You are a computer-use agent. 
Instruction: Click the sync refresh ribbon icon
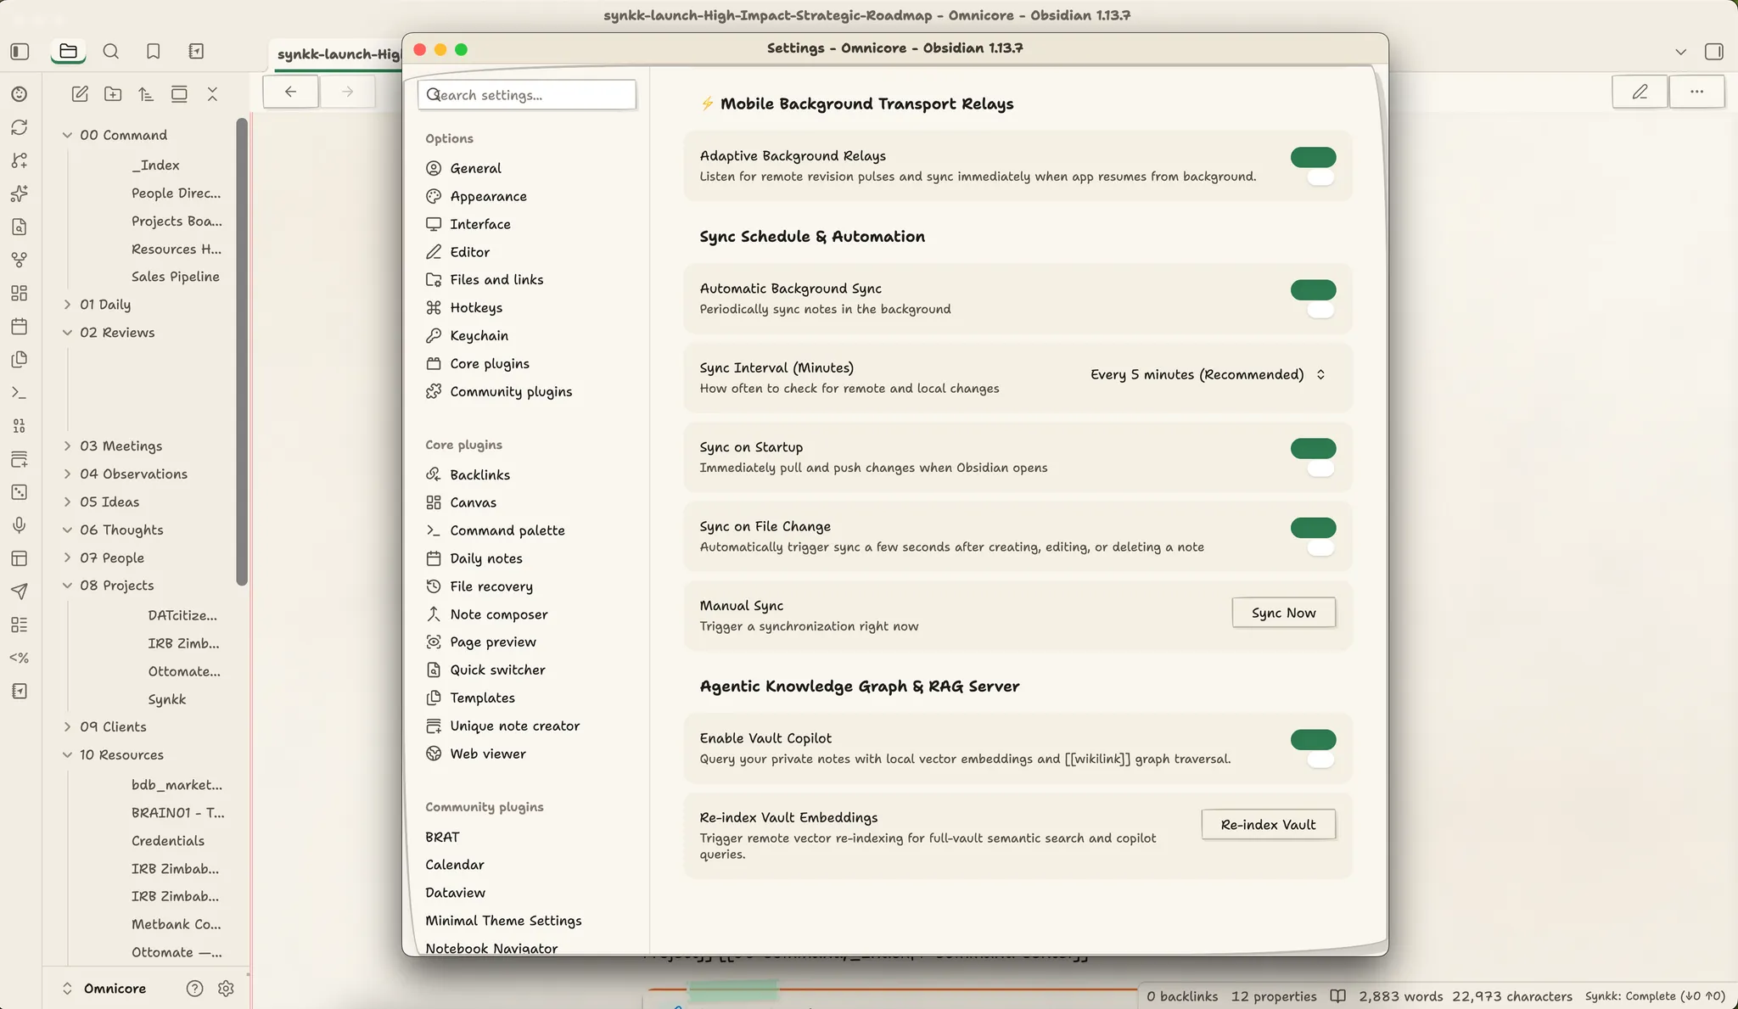tap(20, 127)
